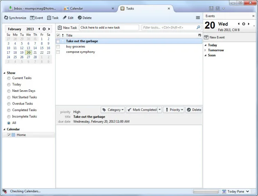Viewport: 258px width, 196px height.
Task: Check off compose symphony task
Action: click(58, 52)
